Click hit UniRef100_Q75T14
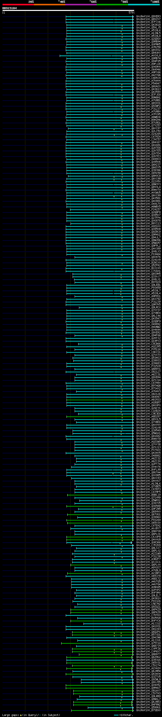Screen dimensions: 162x717 pyautogui.click(x=148, y=643)
